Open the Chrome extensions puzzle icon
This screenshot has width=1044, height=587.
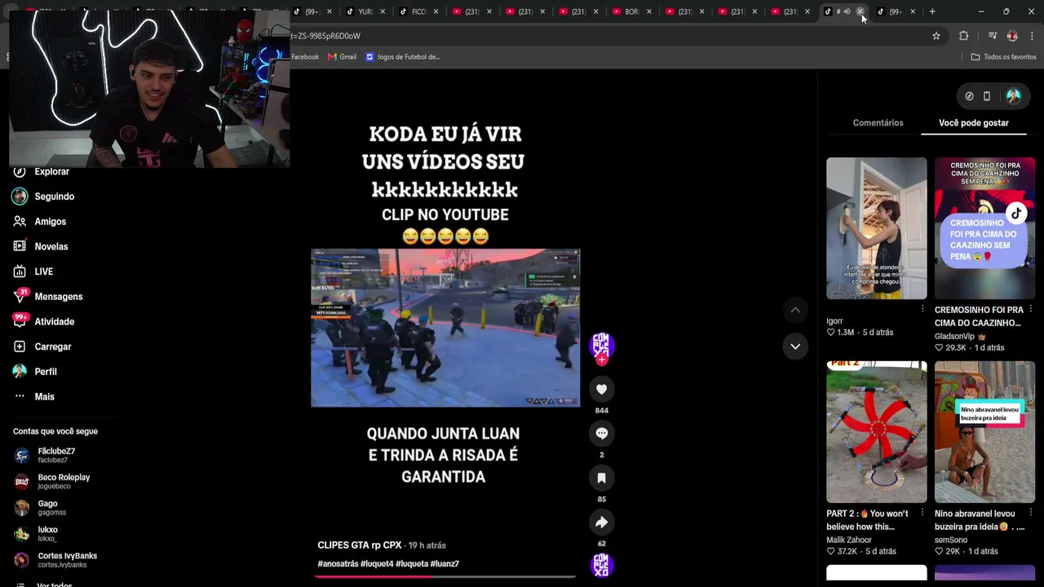coord(964,36)
